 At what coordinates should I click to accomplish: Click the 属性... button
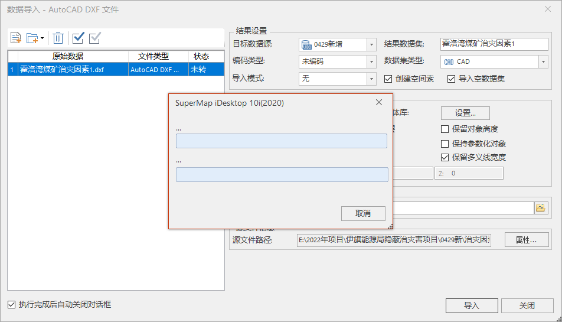(527, 240)
